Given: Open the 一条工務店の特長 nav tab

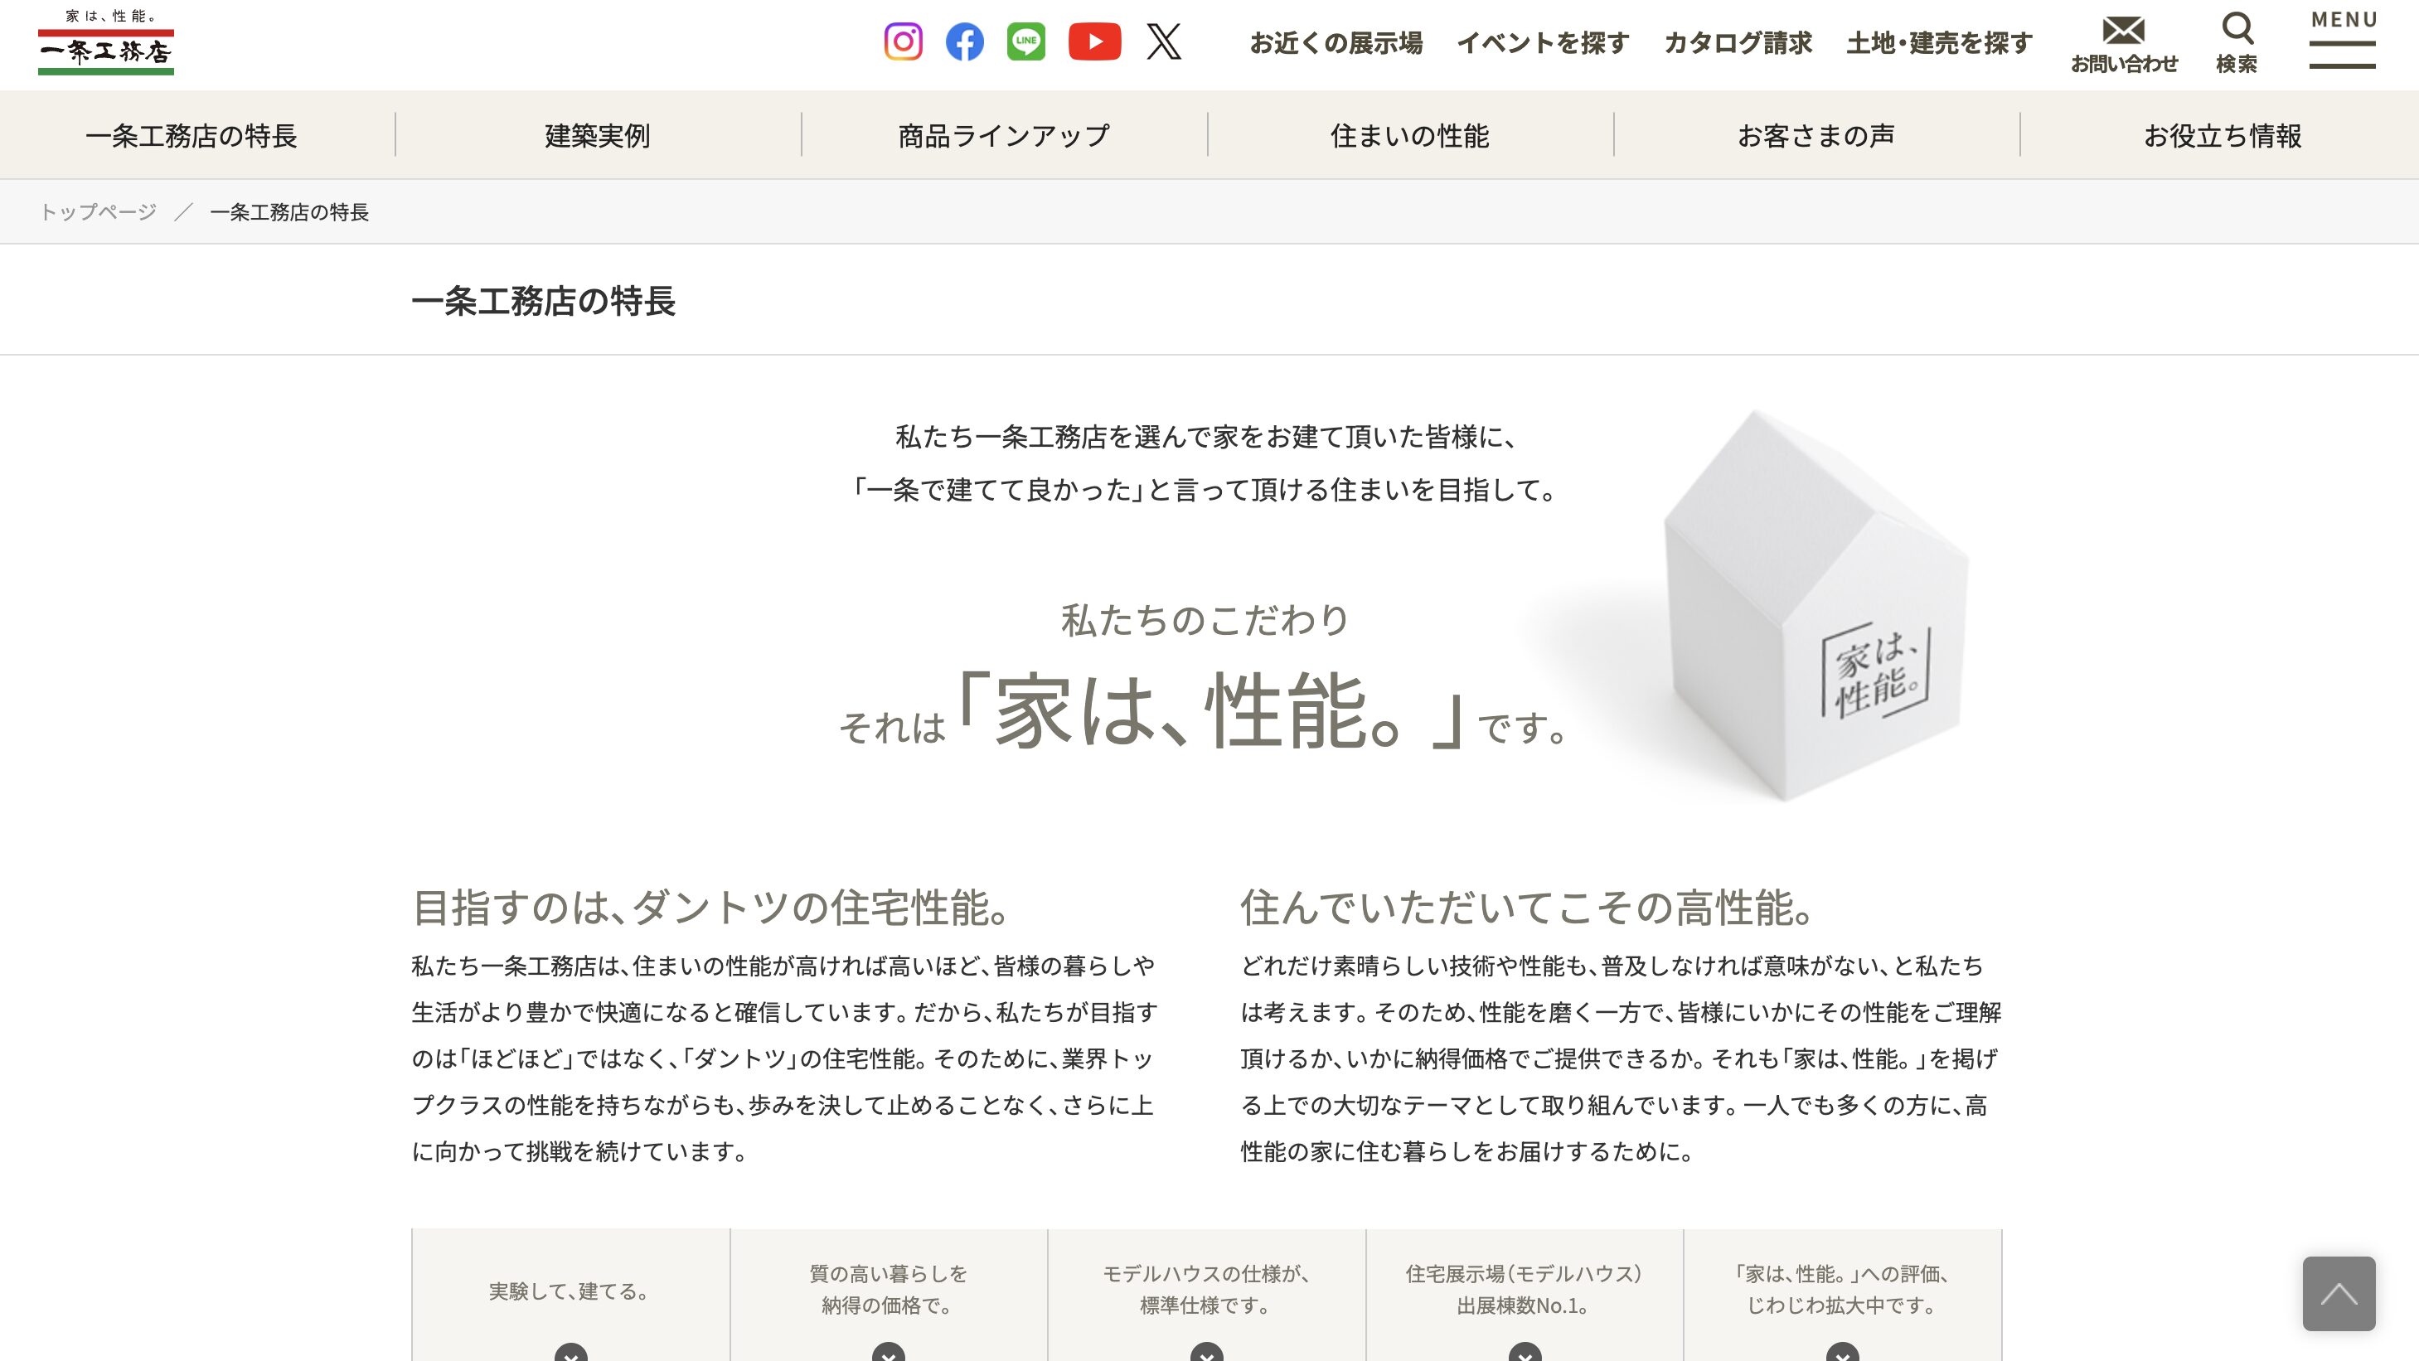Looking at the screenshot, I should [x=191, y=136].
